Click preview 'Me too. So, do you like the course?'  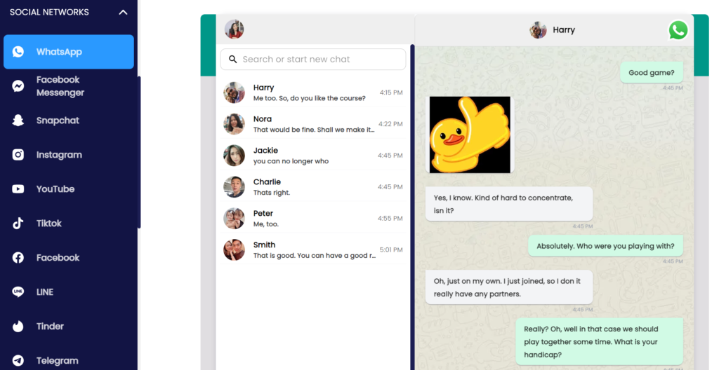(310, 98)
